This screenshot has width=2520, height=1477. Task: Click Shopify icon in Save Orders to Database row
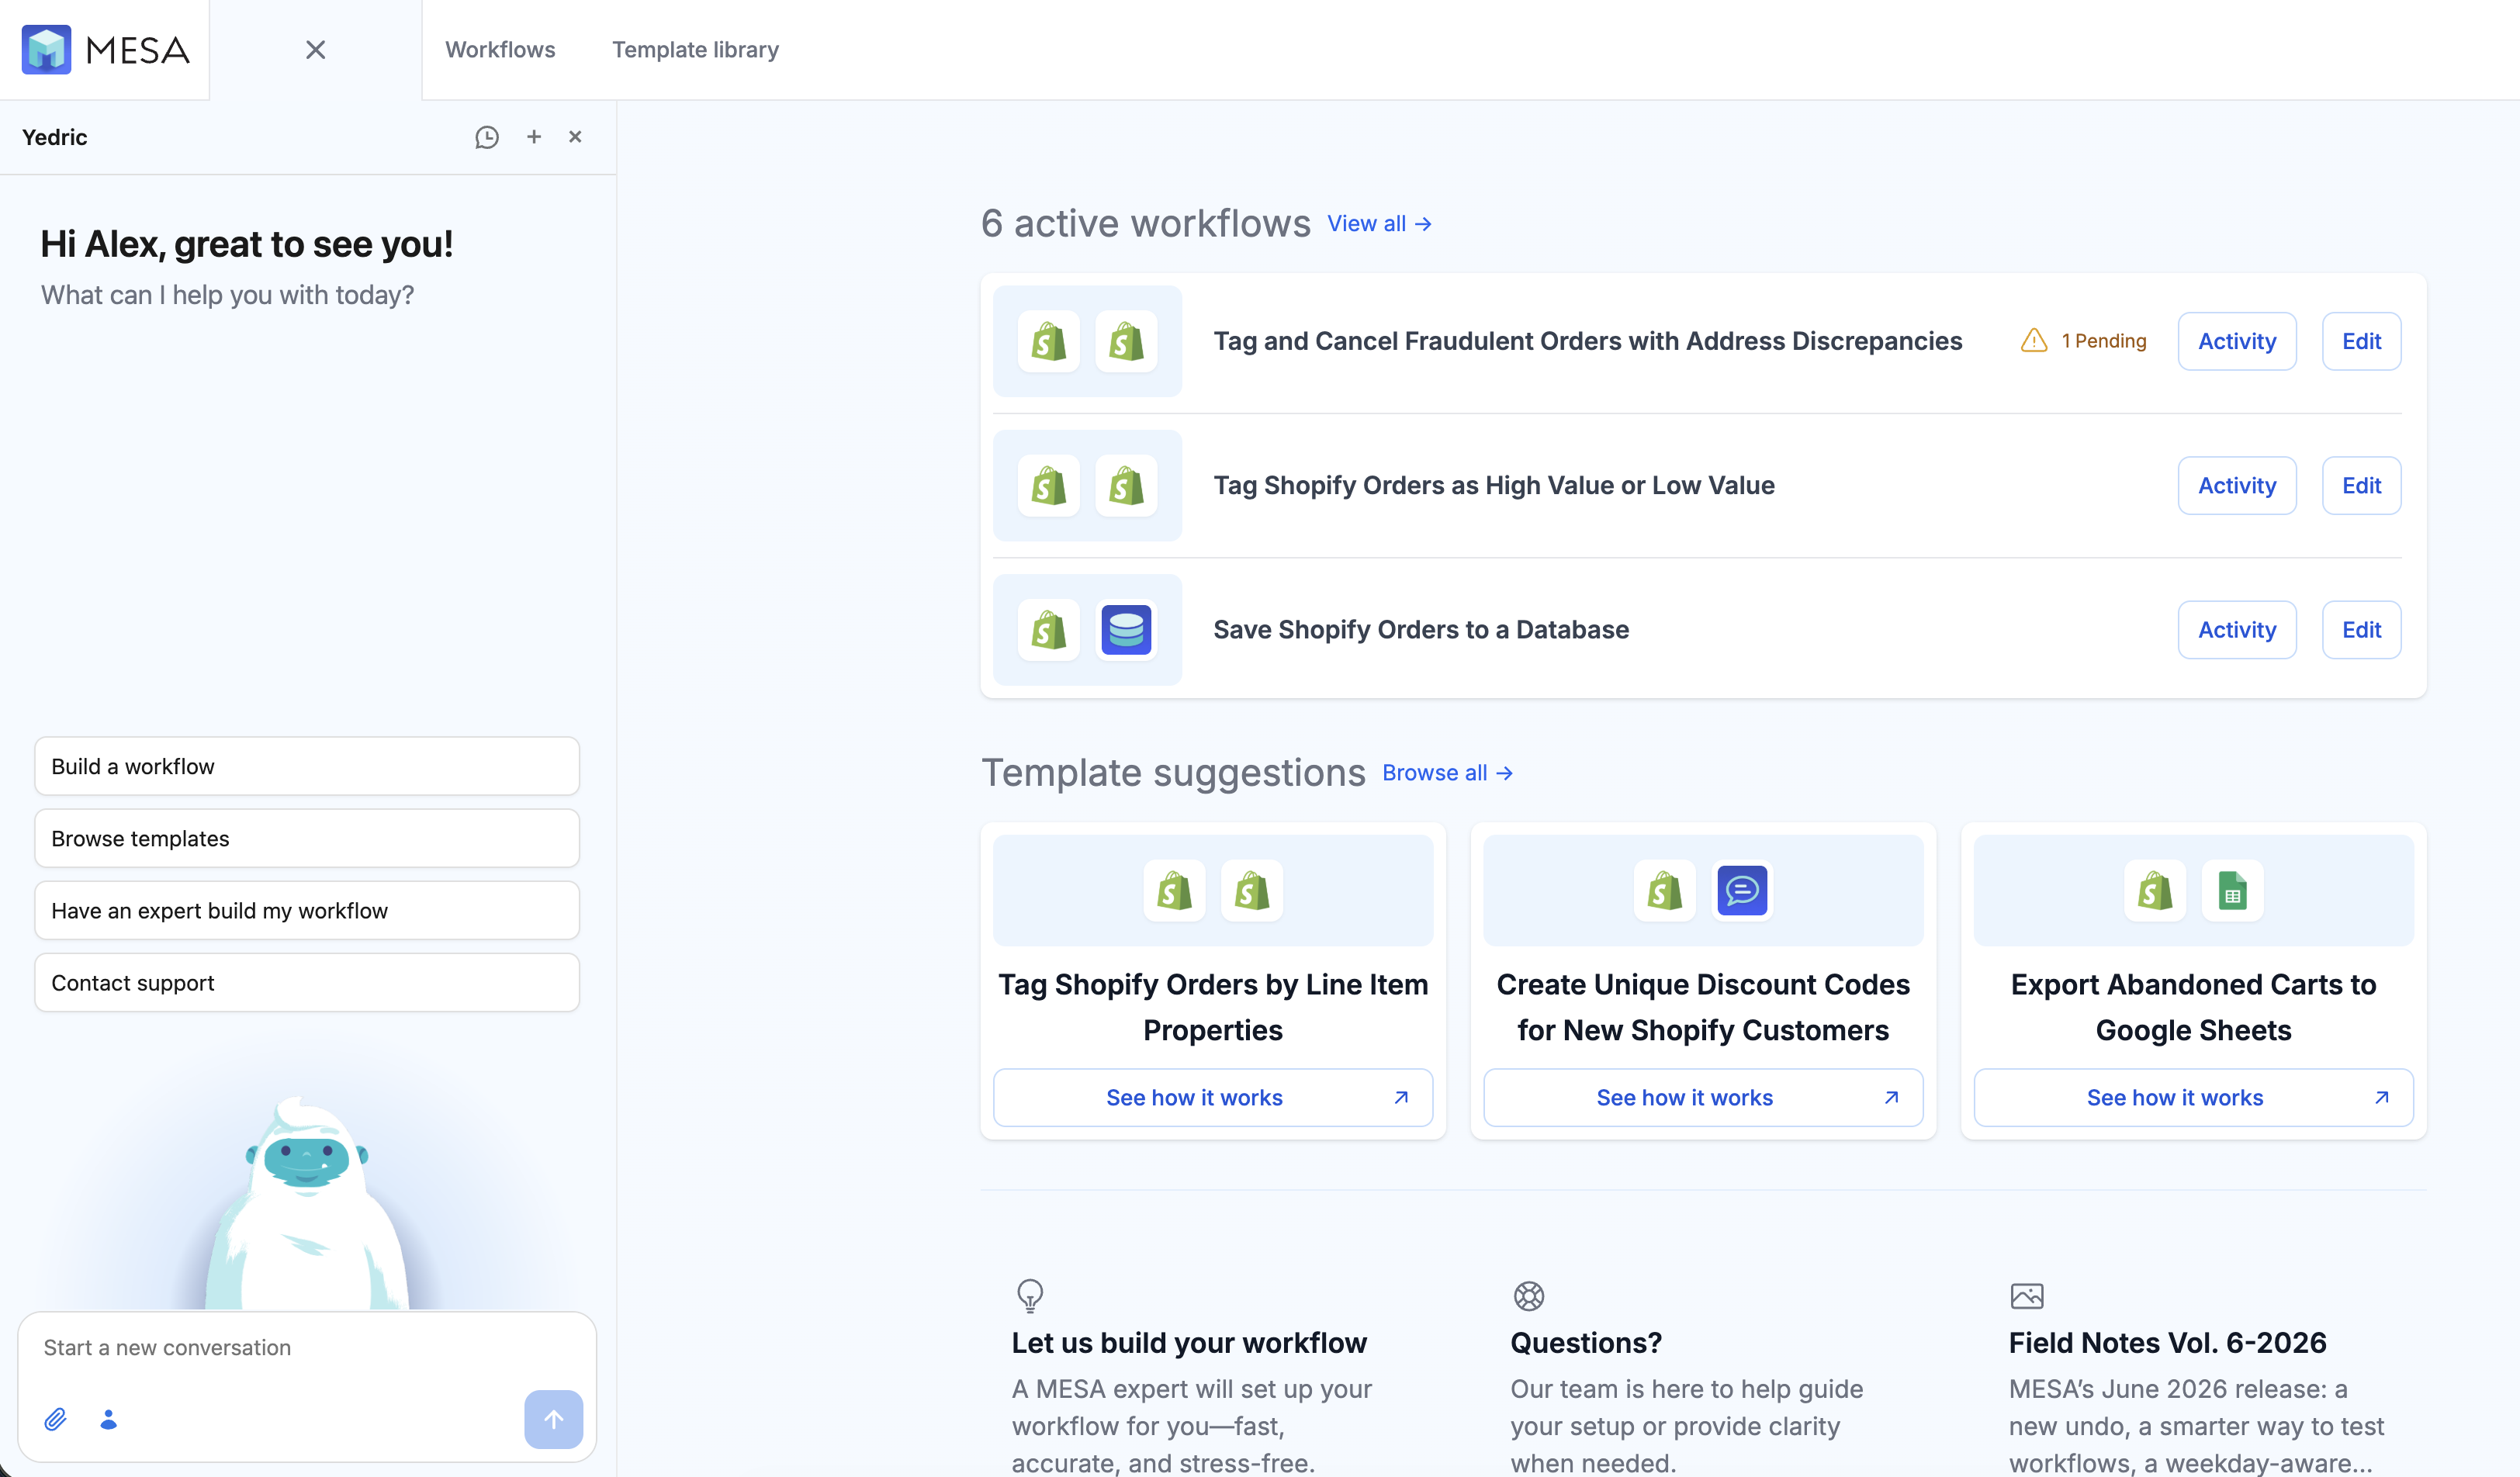1049,630
